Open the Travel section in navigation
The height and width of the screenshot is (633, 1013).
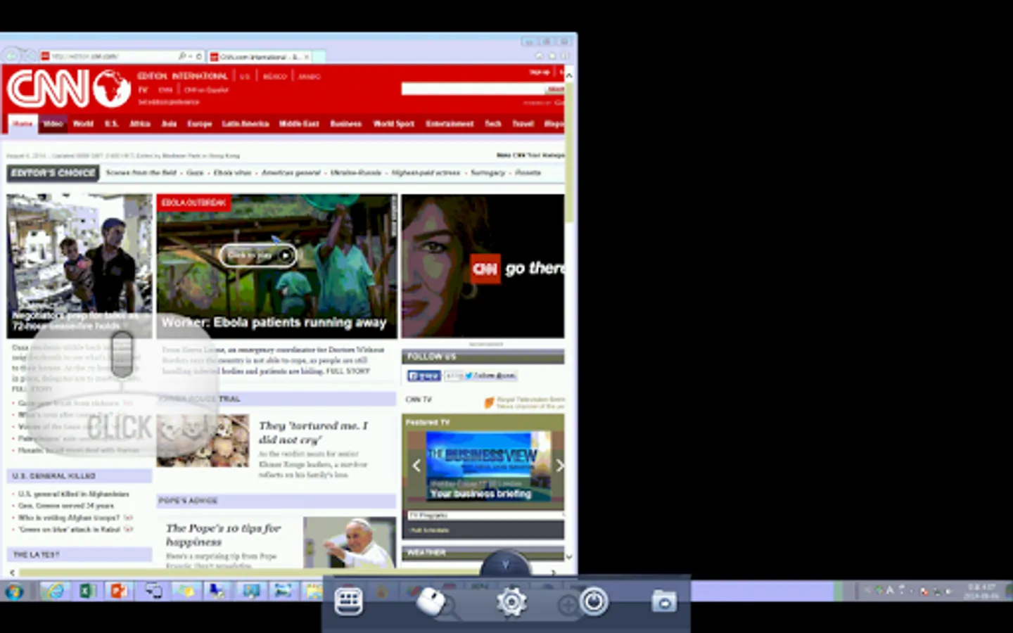523,124
